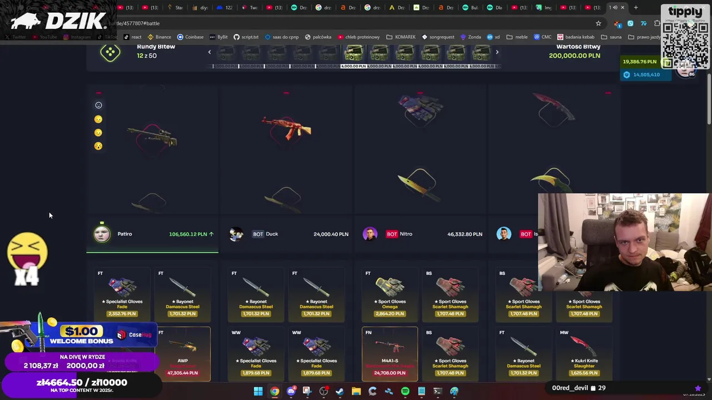Open the chleb proteinowy bookmark
This screenshot has width=712, height=400.
pyautogui.click(x=359, y=37)
